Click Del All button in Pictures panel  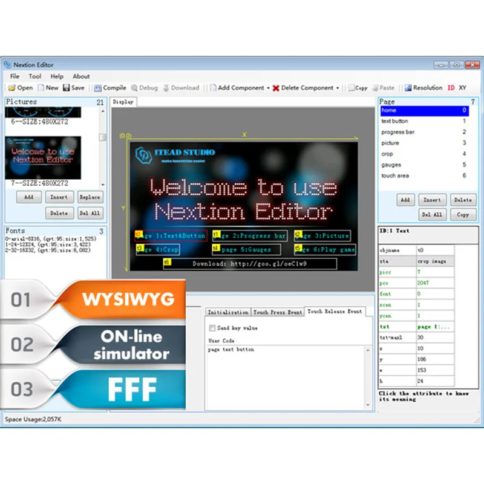tap(90, 213)
